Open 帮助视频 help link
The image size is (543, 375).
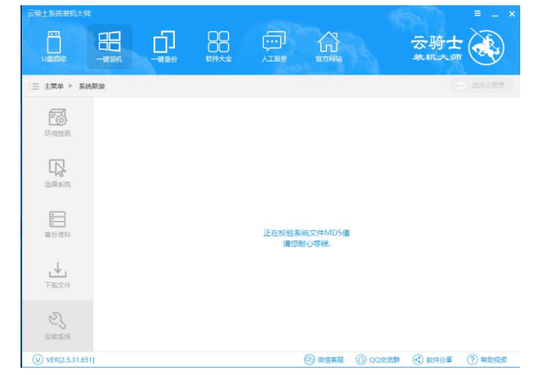click(x=487, y=360)
